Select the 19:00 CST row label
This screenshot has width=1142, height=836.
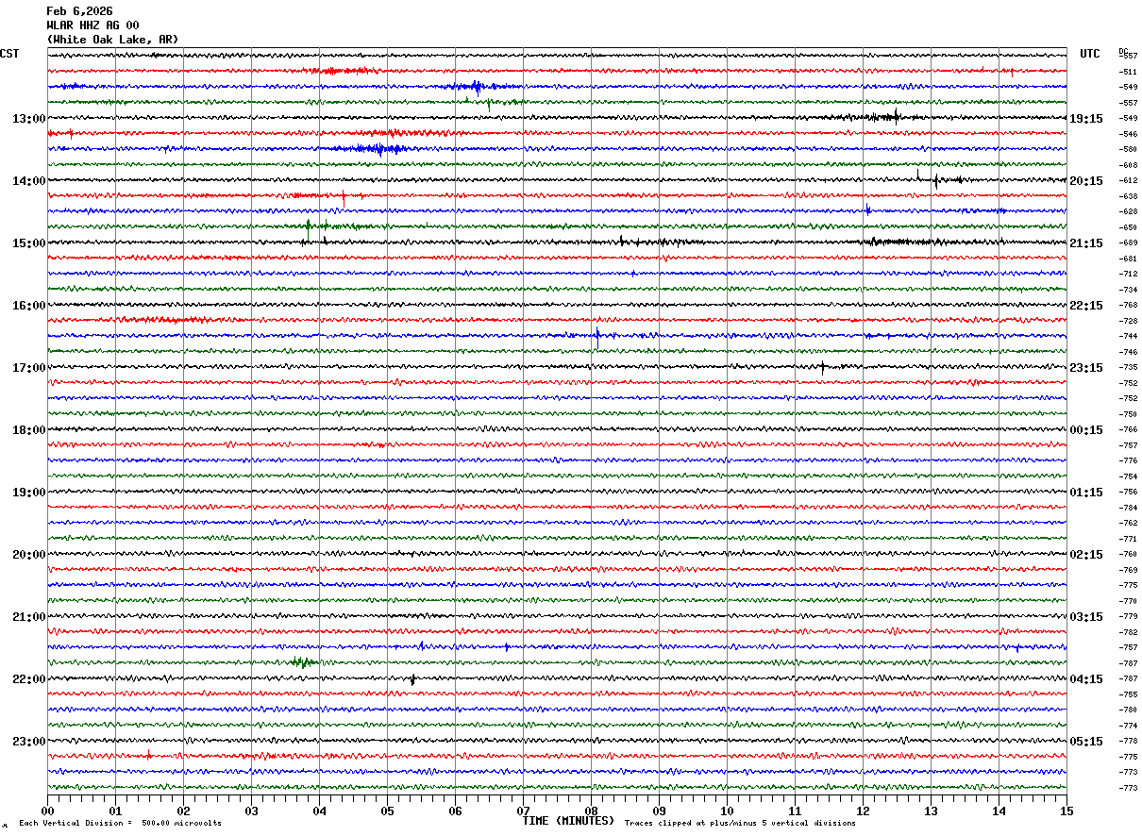coord(29,493)
